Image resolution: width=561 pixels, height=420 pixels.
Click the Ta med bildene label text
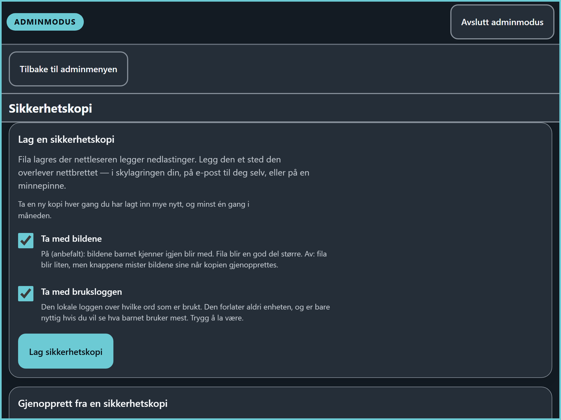click(x=71, y=239)
